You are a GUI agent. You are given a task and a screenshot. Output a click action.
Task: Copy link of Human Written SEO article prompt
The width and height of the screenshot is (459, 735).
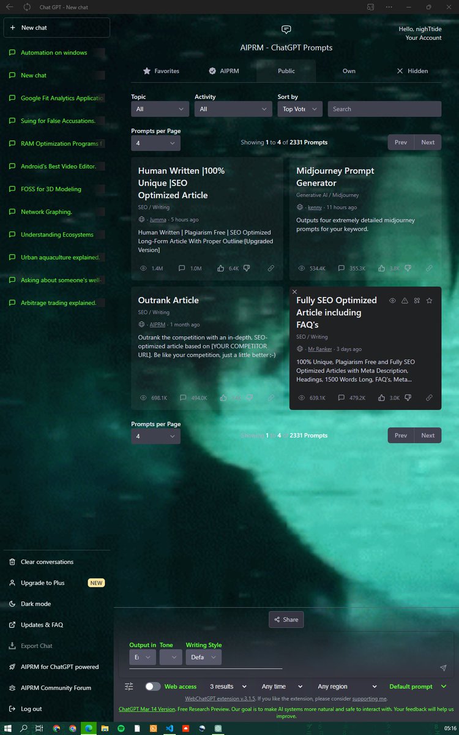pyautogui.click(x=271, y=268)
